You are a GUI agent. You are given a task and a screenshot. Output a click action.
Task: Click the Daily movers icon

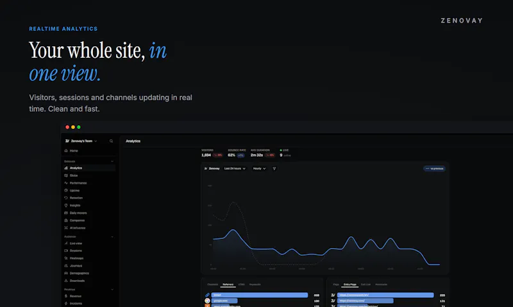tap(66, 213)
